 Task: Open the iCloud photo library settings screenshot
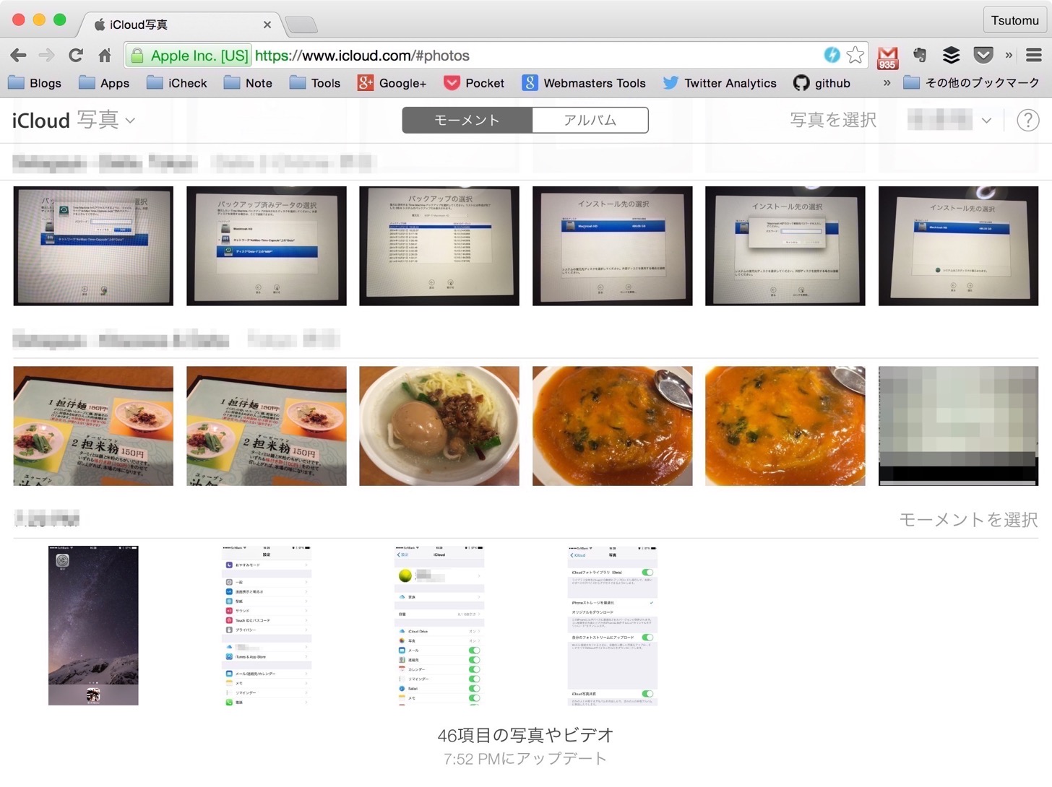[613, 625]
